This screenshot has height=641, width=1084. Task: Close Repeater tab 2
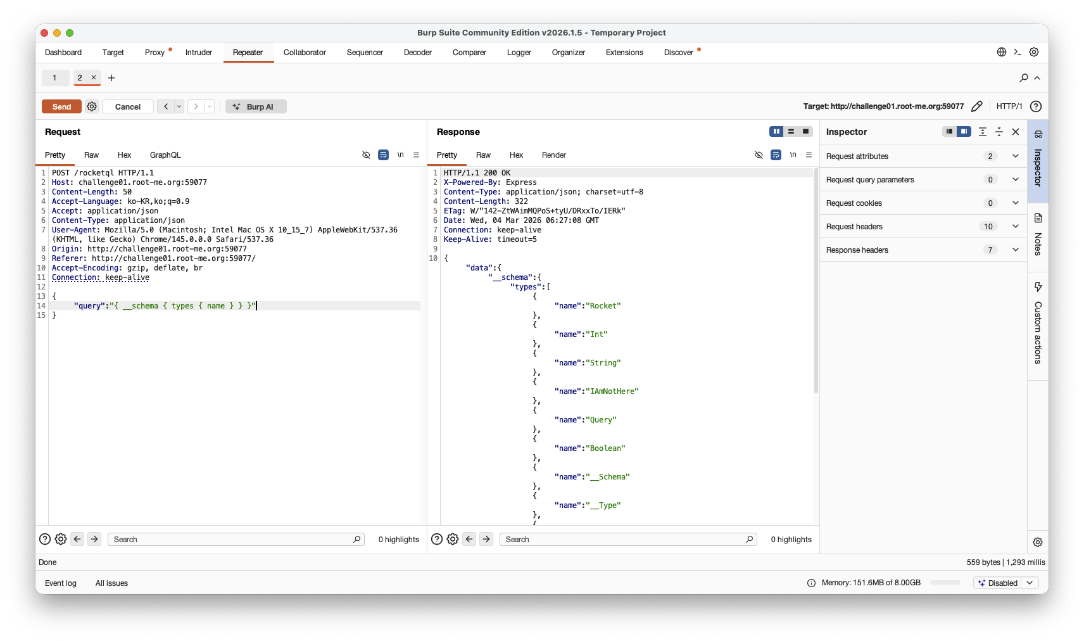tap(94, 77)
